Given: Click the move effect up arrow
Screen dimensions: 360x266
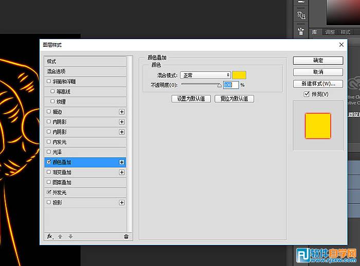Looking at the screenshot, I should 60,236.
